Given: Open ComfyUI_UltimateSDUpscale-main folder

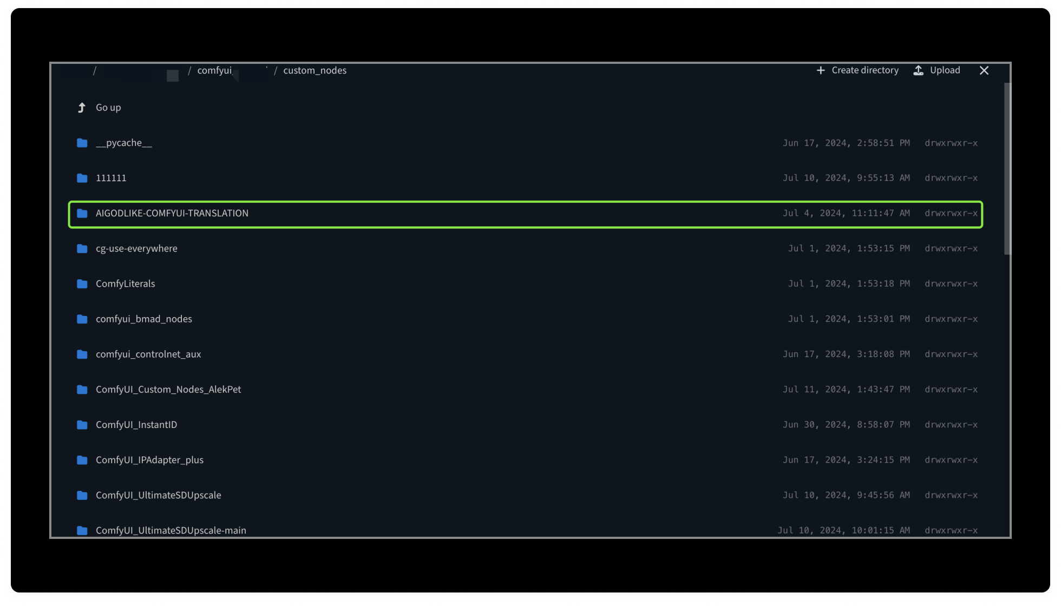Looking at the screenshot, I should point(171,530).
